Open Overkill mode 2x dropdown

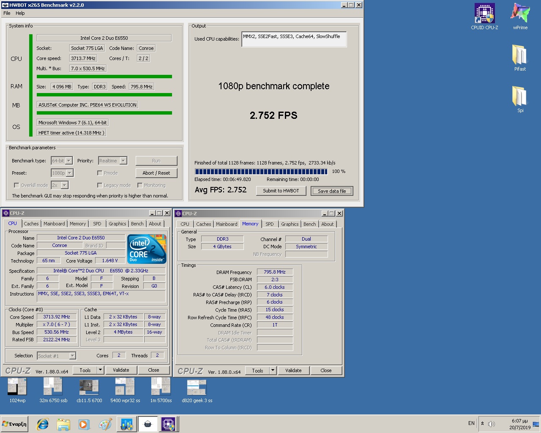[x=65, y=185]
